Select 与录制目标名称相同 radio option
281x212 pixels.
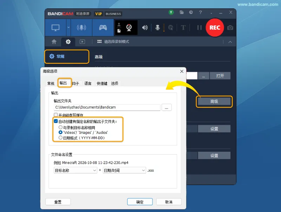coord(60,127)
